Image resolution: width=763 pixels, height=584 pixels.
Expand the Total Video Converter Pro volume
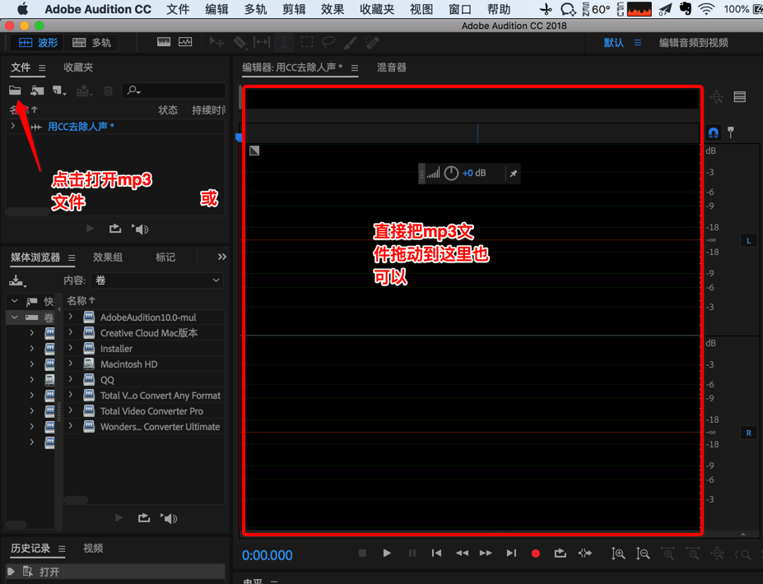click(71, 411)
